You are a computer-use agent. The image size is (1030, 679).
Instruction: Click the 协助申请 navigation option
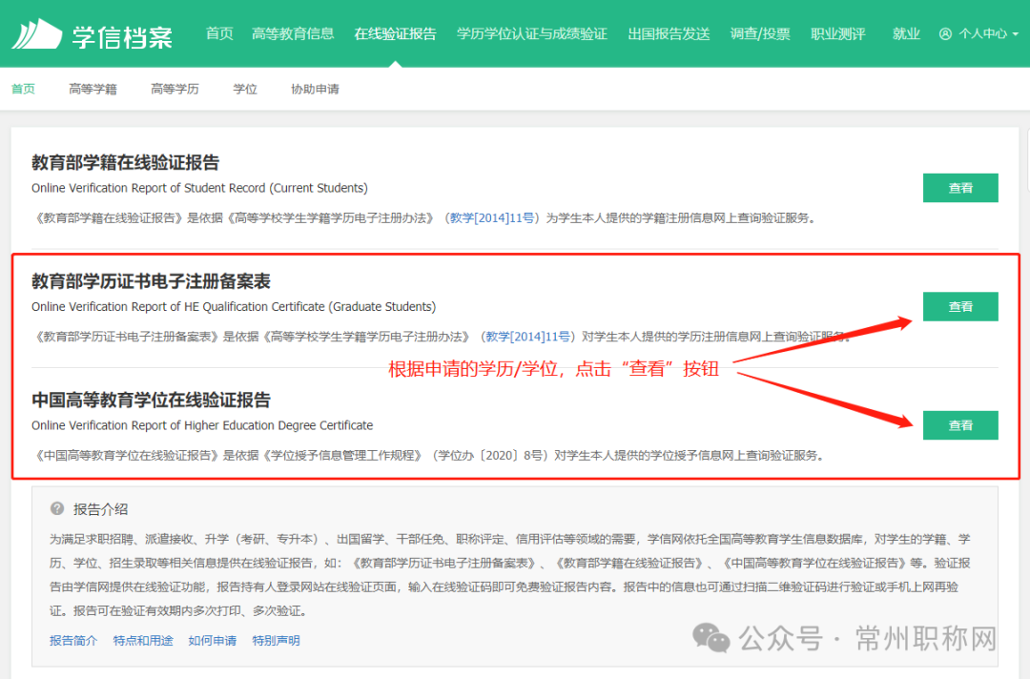(x=315, y=88)
